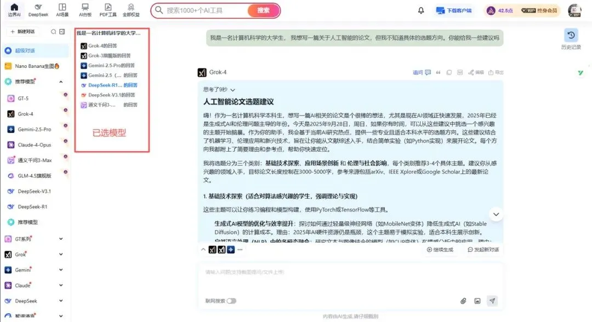592x322 pixels.
Task: Click the quote icon on Grok-4 answer
Action: point(439,72)
